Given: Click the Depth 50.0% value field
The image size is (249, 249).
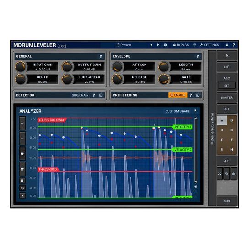Looking at the screenshot, I should 43,82.
